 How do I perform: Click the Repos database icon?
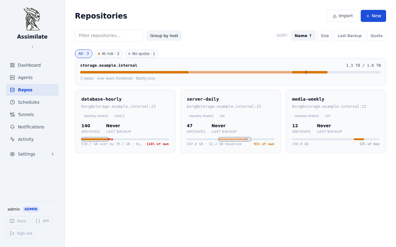point(12,90)
